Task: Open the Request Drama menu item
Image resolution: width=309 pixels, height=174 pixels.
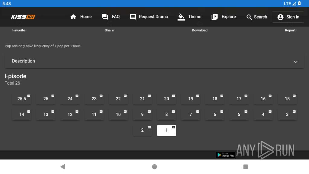Action: 149,17
